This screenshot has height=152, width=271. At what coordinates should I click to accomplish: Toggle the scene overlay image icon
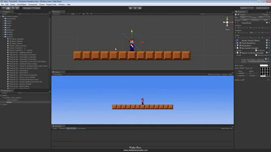pyautogui.click(x=87, y=14)
